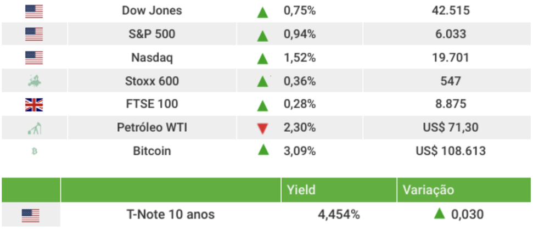This screenshot has height=241, width=533.
Task: Click the green up arrow for Nasdaq
Action: pyautogui.click(x=263, y=58)
